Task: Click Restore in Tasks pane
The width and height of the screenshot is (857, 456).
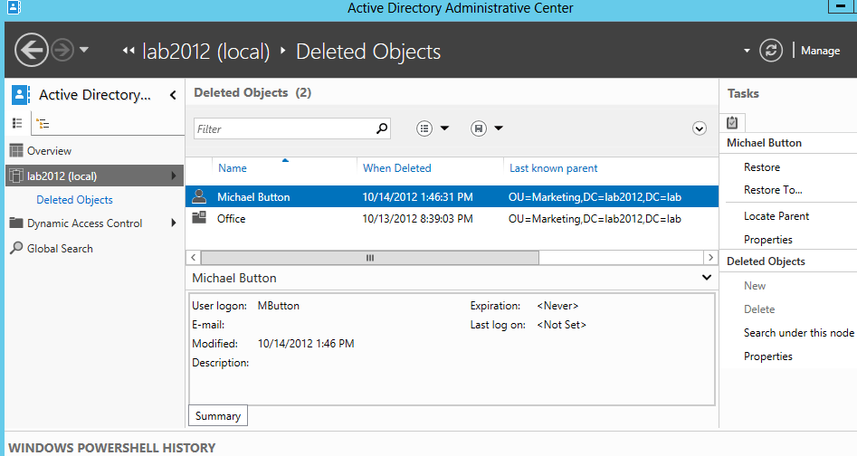Action: point(761,167)
